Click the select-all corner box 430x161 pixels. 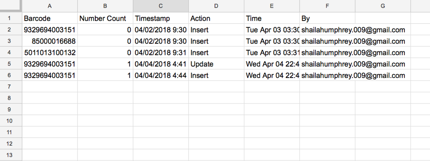point(11,6)
